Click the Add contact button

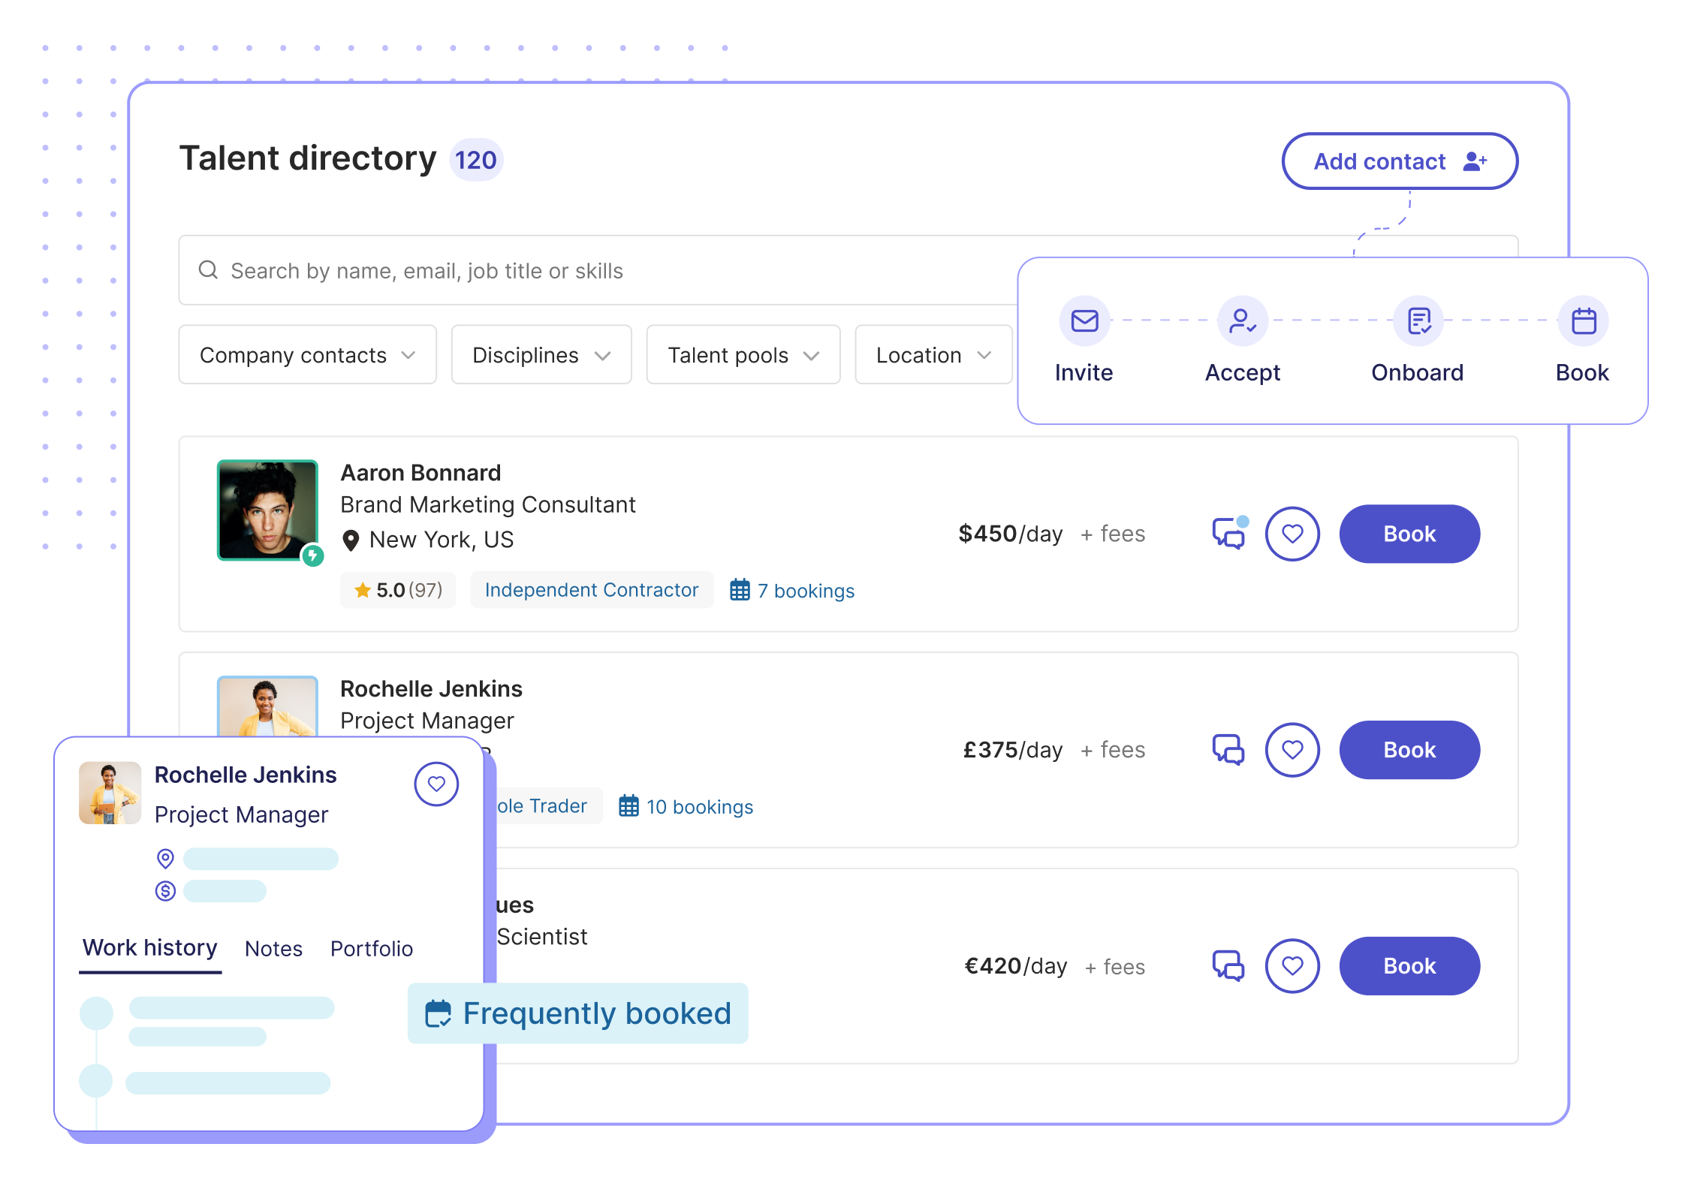click(1399, 161)
